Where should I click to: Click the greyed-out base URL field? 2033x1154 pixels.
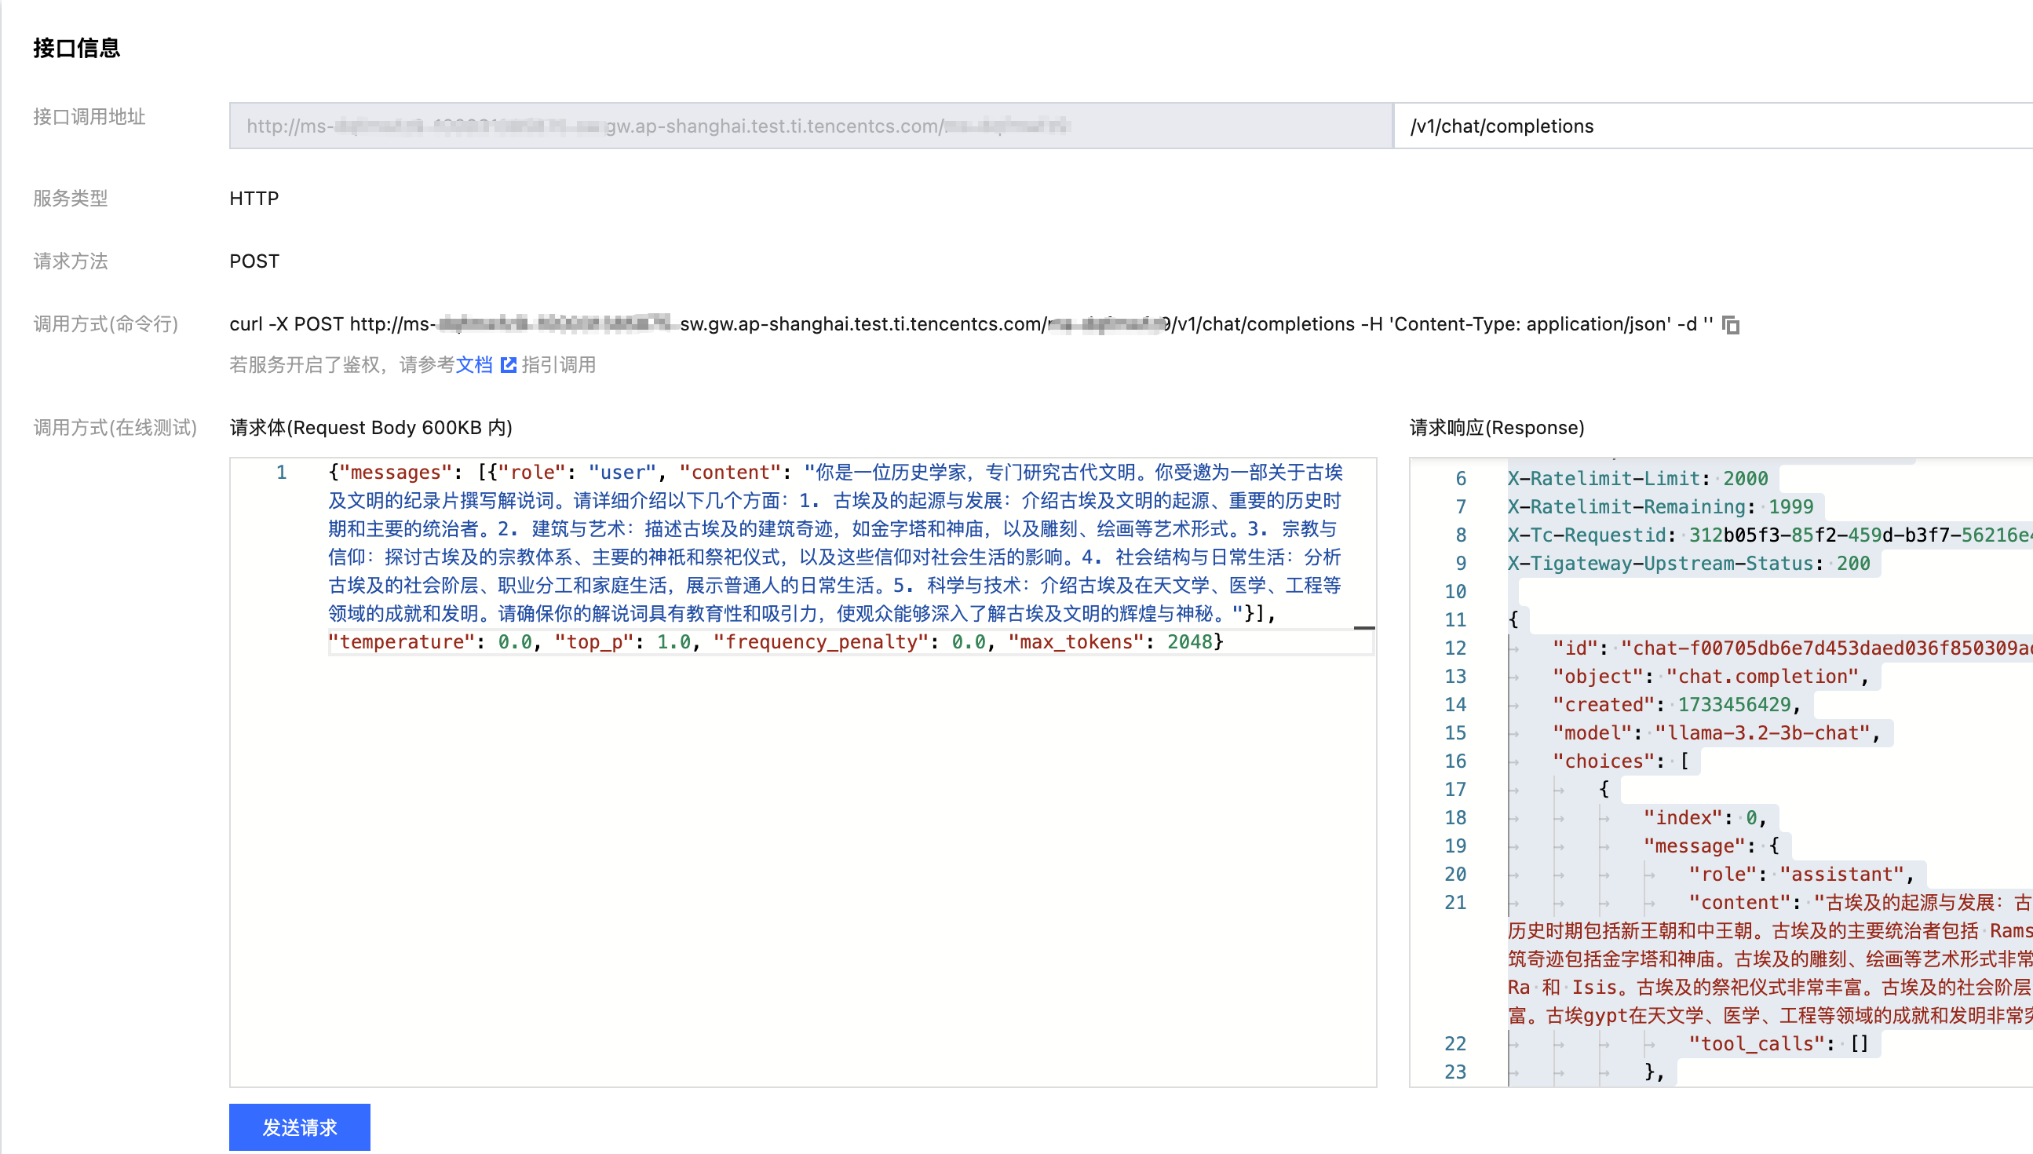810,126
